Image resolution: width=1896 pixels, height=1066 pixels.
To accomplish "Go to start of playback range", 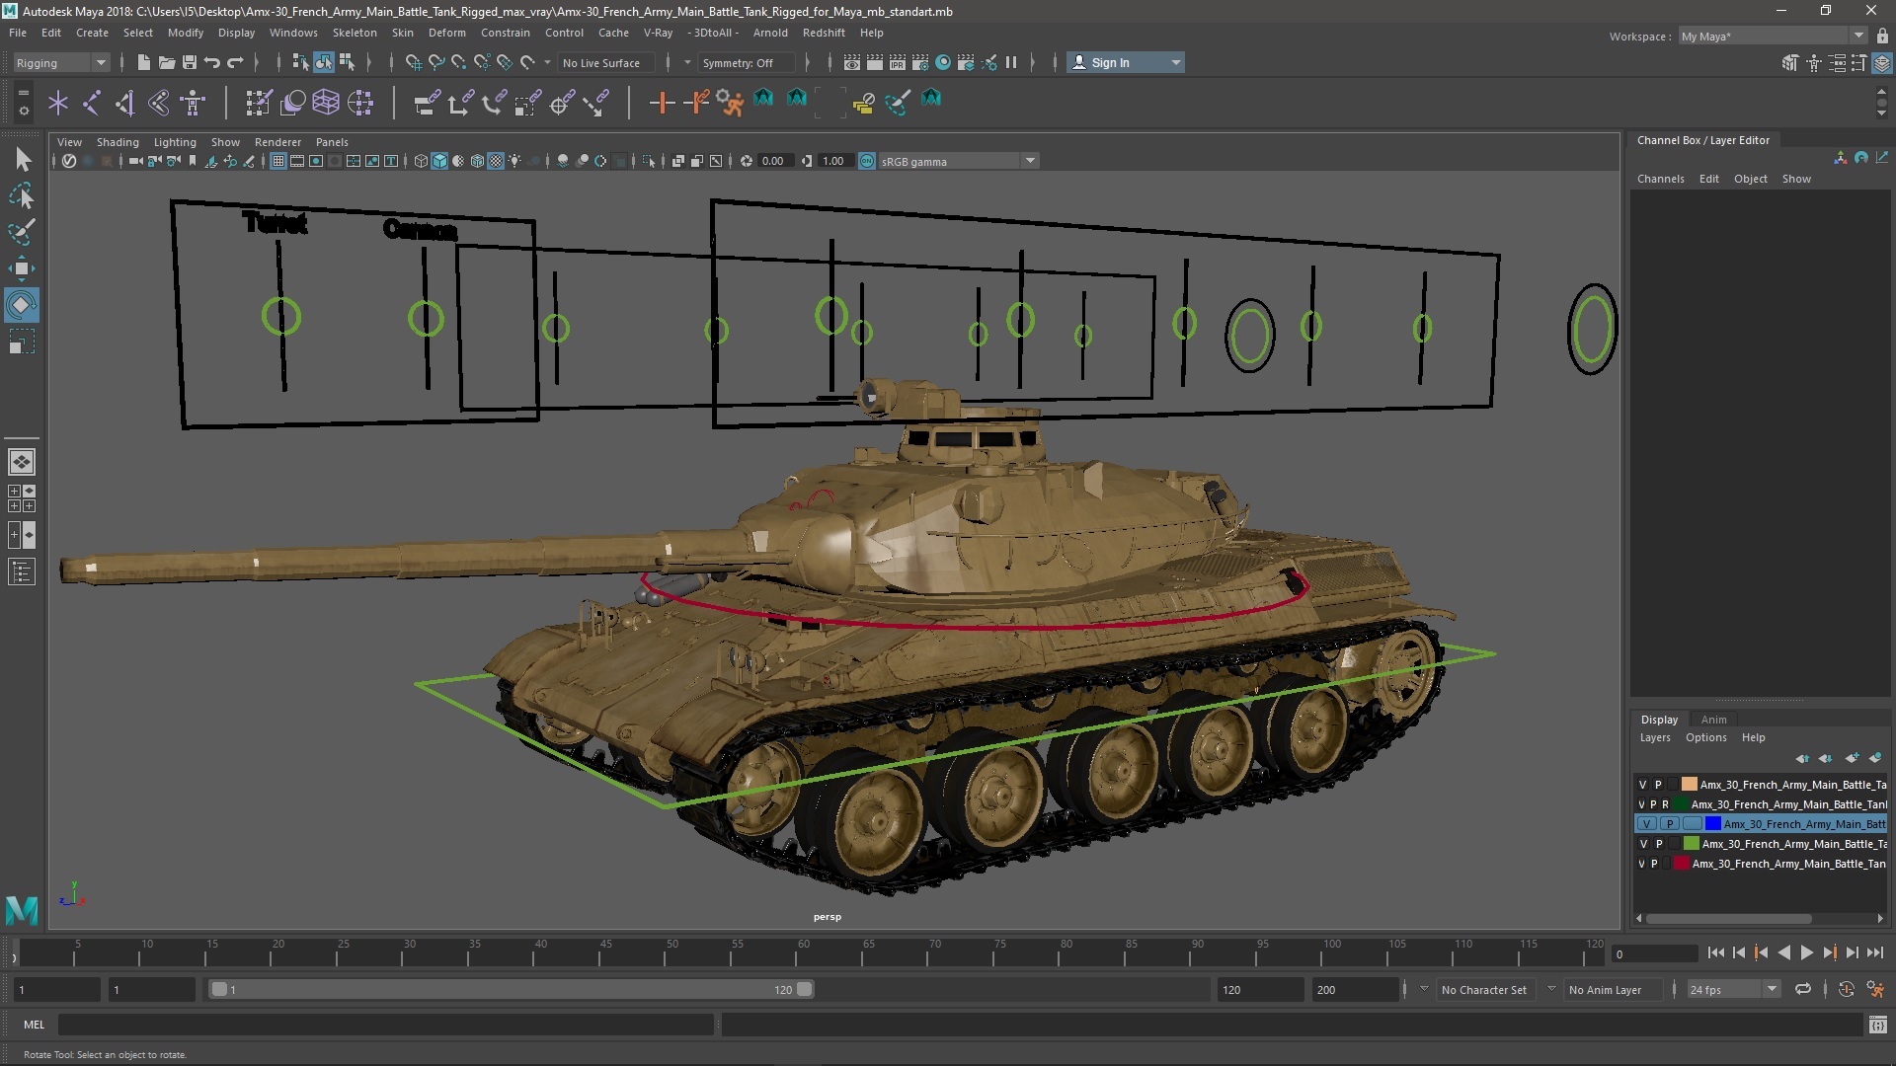I will coord(1715,952).
